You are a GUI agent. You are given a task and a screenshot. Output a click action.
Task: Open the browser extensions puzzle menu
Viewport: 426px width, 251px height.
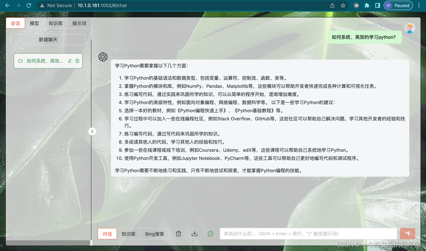pyautogui.click(x=366, y=5)
